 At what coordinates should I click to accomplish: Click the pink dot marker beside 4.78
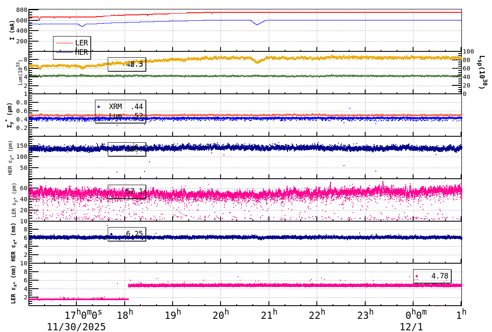coord(417,276)
